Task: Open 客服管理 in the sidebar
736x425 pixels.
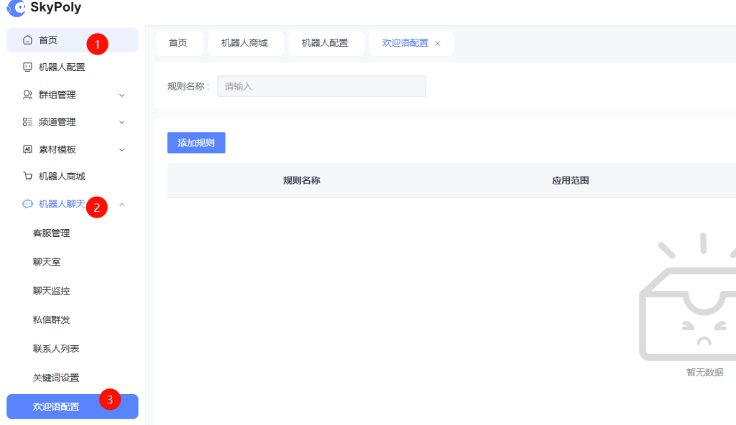Action: [51, 233]
